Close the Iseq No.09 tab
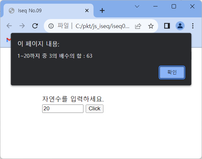 click(87, 10)
